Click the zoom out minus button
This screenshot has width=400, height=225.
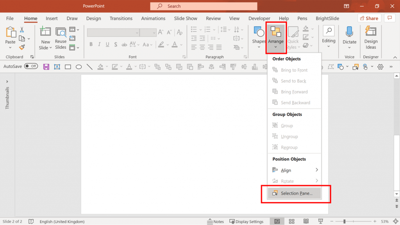[x=332, y=221]
